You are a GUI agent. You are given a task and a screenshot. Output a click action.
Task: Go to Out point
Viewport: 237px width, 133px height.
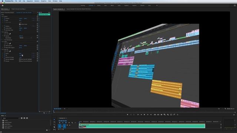point(151,115)
